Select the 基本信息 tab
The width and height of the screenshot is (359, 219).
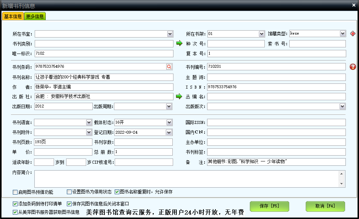(x=13, y=16)
